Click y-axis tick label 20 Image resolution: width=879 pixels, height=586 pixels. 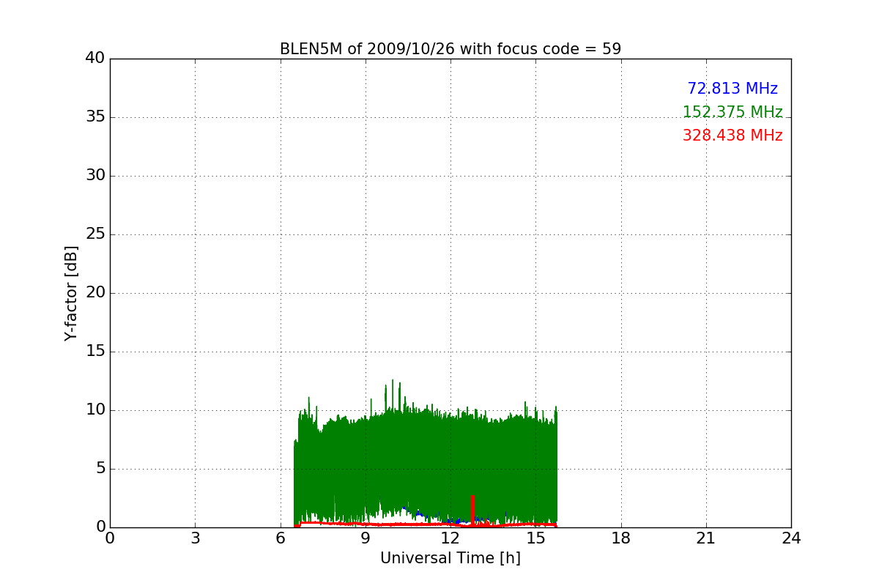coord(95,293)
